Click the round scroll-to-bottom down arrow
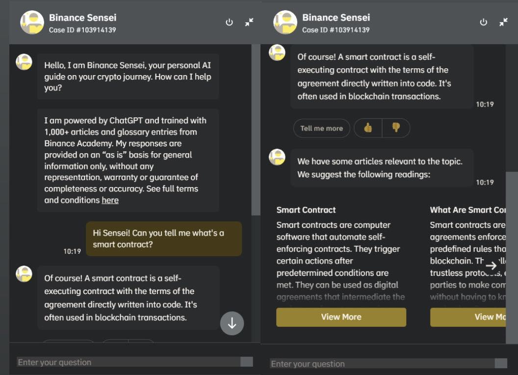518x375 pixels. (232, 323)
